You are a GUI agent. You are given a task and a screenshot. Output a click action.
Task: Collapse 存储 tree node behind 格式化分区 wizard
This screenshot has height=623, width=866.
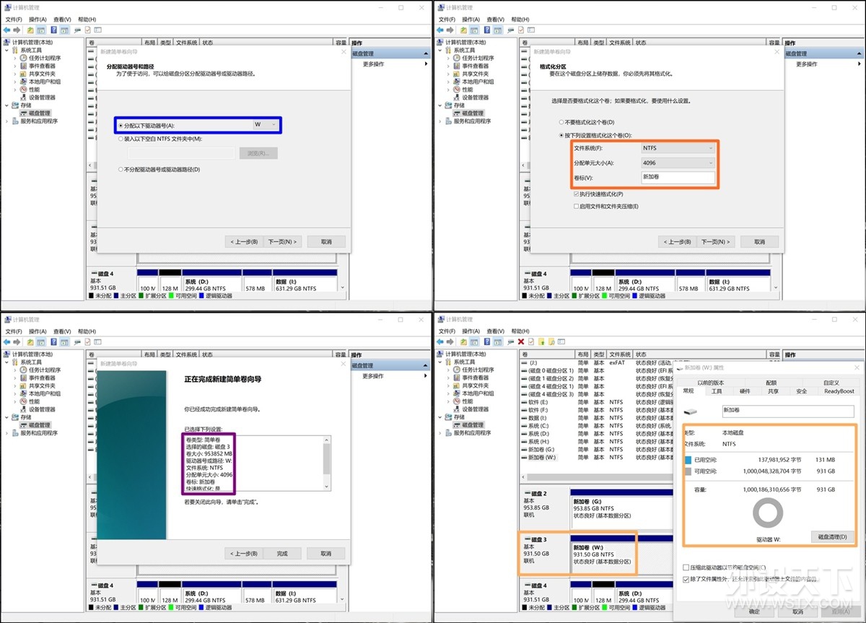click(x=440, y=105)
